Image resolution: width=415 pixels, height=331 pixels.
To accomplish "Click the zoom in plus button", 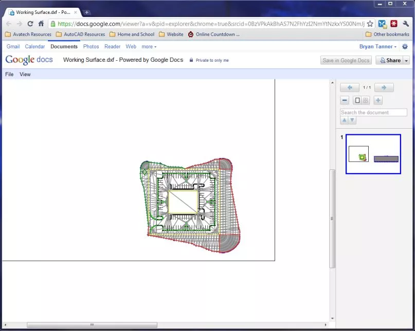I will [x=378, y=100].
